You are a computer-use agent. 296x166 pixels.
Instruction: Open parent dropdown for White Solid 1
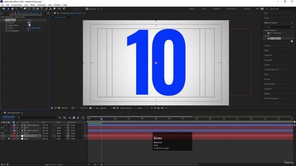coord(77,136)
